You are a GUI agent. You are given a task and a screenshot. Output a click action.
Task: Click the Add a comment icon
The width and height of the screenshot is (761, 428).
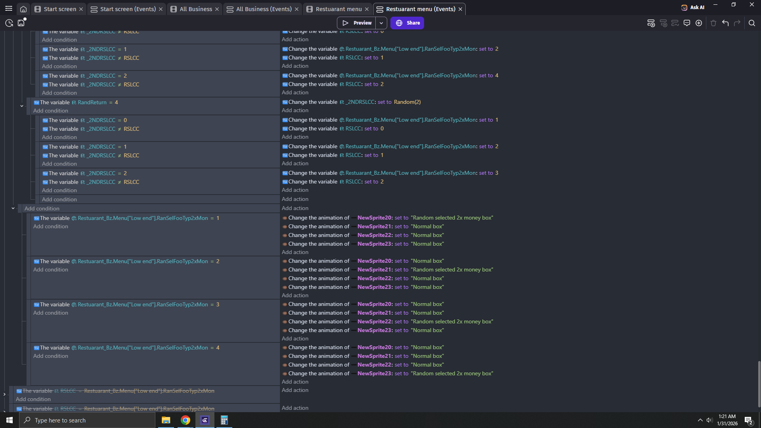pyautogui.click(x=687, y=23)
